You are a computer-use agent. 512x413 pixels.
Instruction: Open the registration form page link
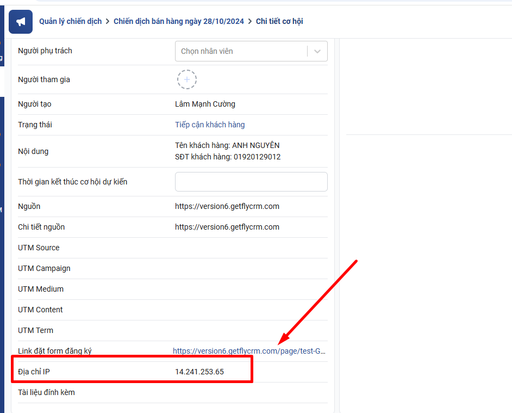point(249,351)
